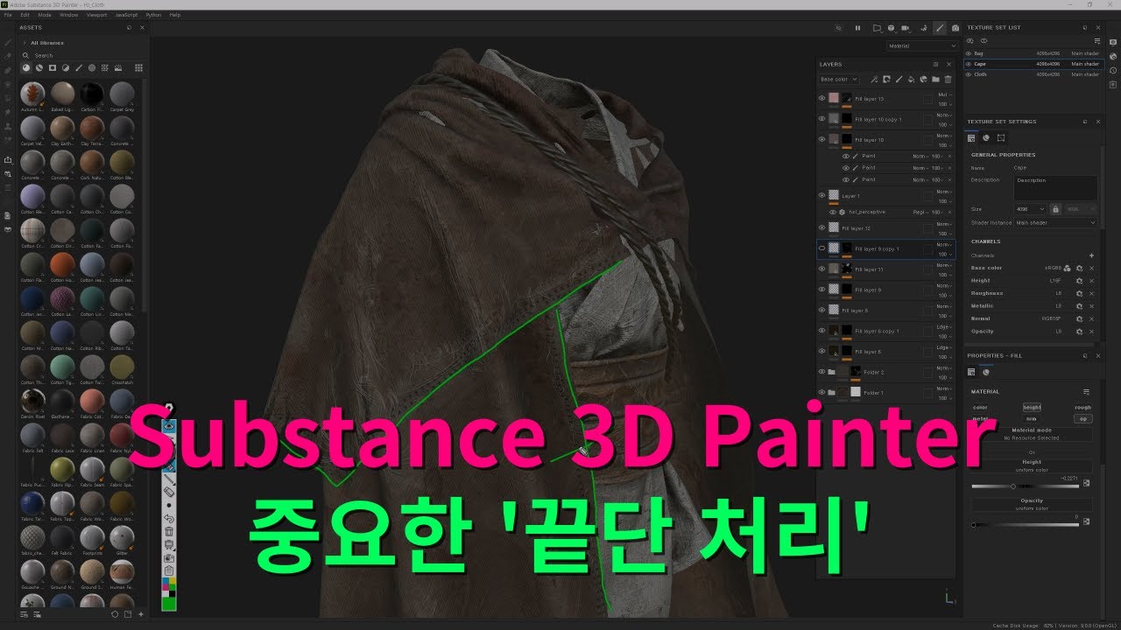Open the history clock icon on right dock

pos(1113,70)
